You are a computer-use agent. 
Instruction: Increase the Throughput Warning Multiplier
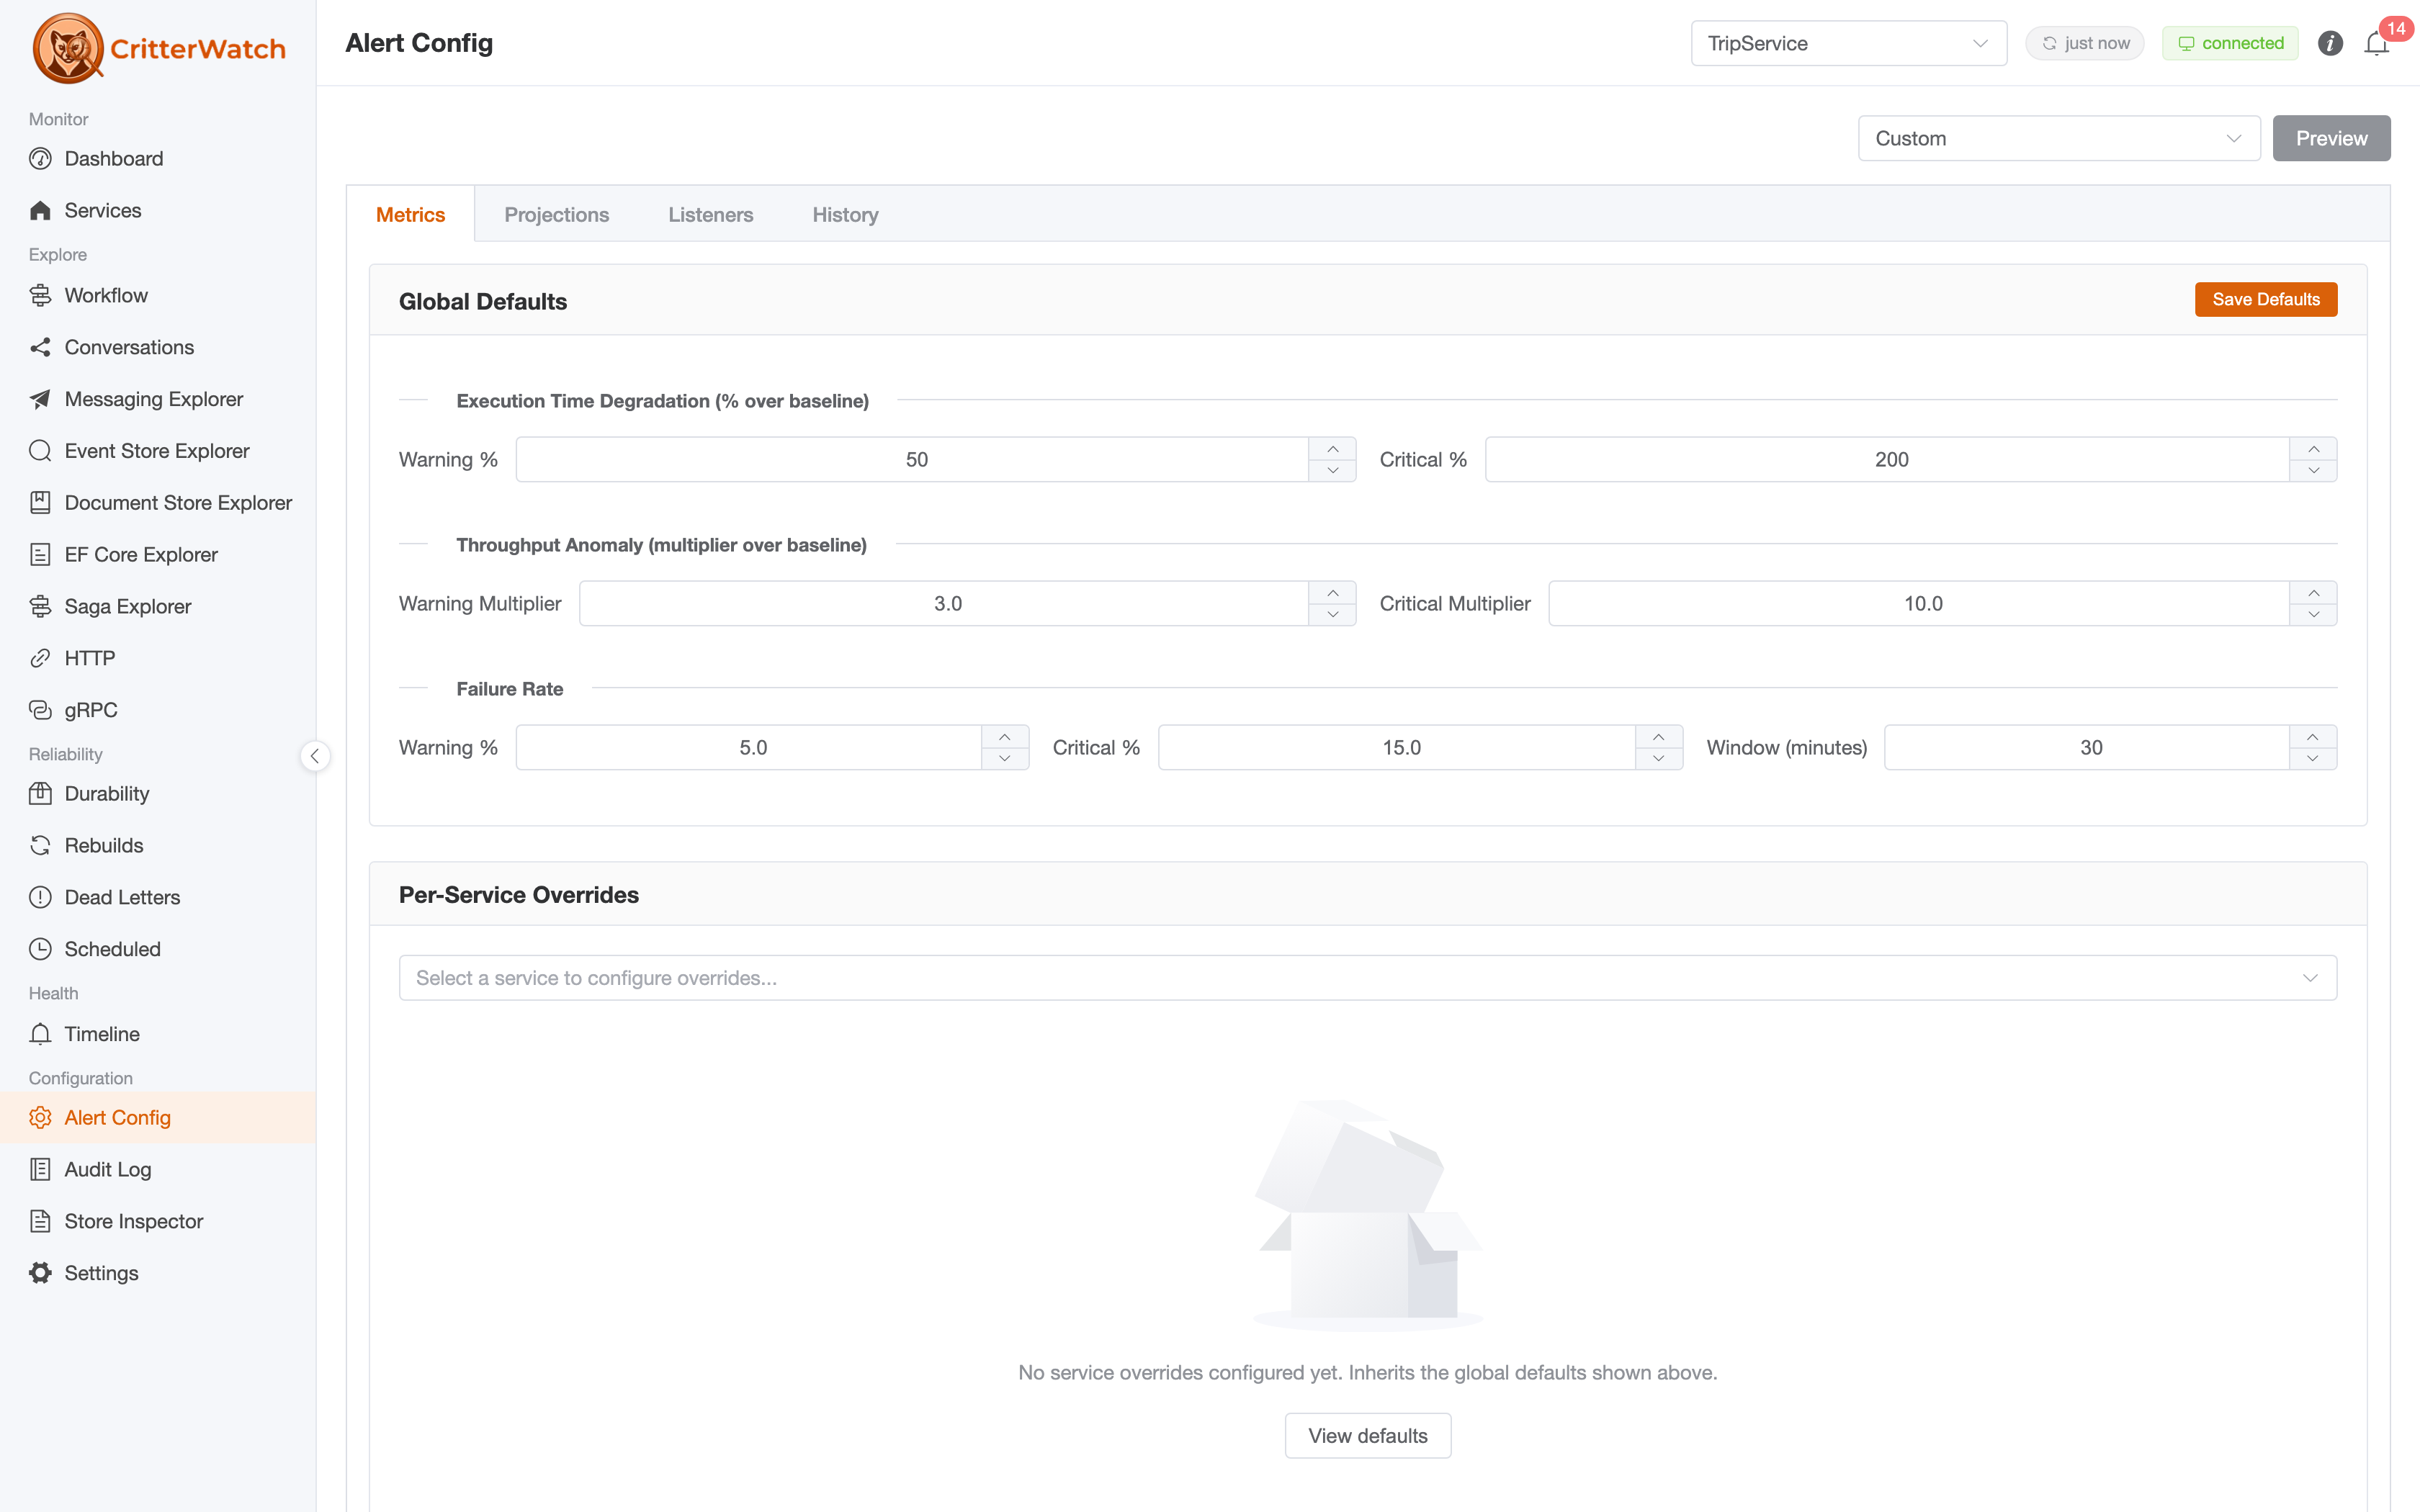click(x=1332, y=593)
